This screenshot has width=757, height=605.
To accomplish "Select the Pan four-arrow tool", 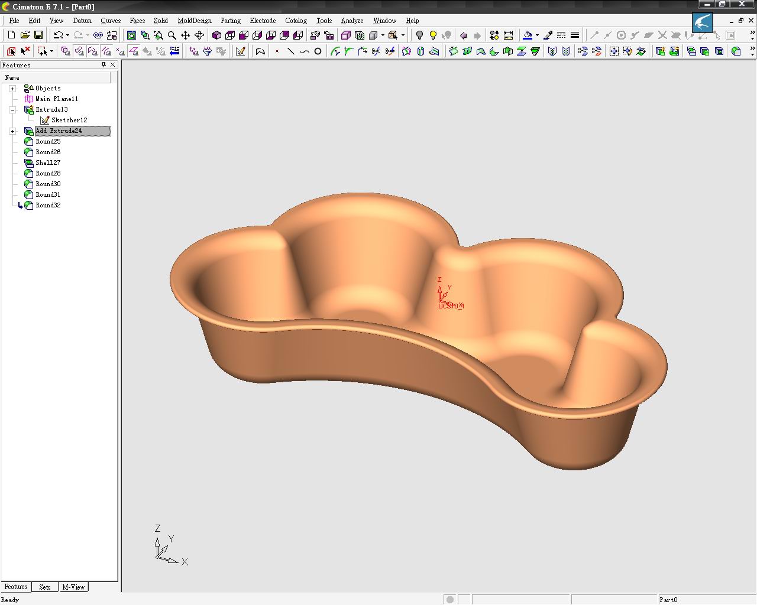I will 186,35.
